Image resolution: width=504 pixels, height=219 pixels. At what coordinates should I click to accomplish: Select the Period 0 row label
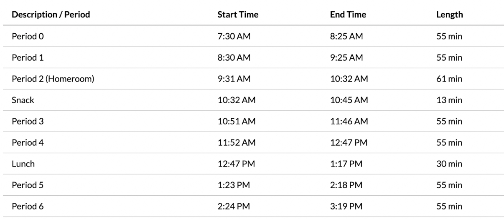(x=28, y=36)
